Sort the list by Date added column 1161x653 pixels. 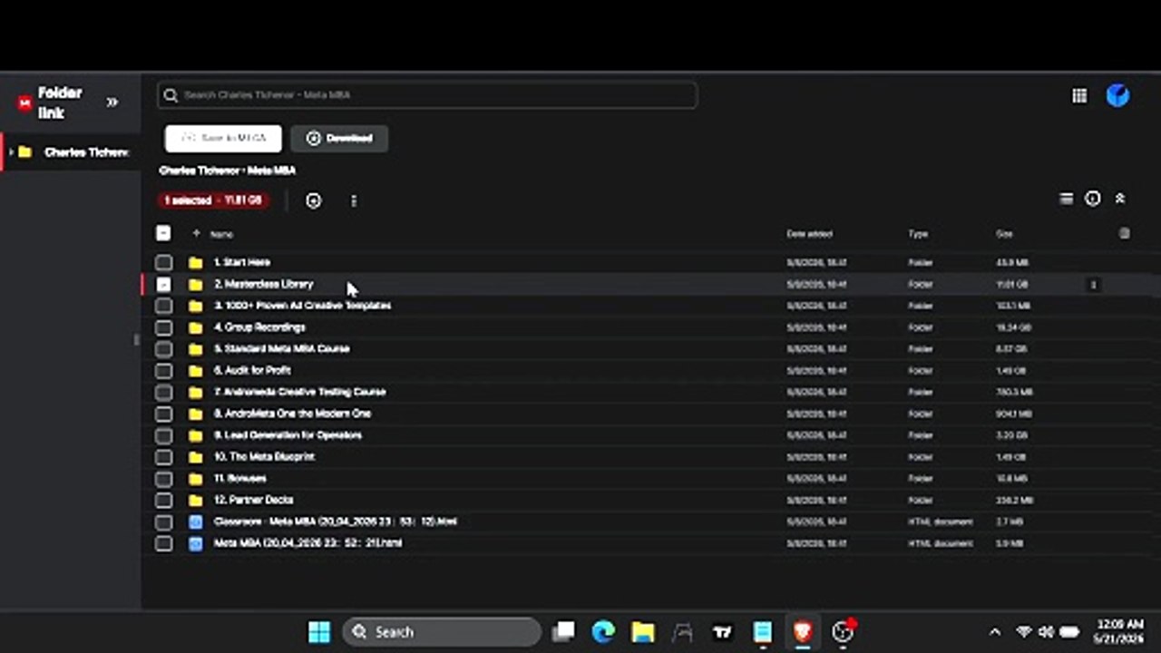(809, 234)
